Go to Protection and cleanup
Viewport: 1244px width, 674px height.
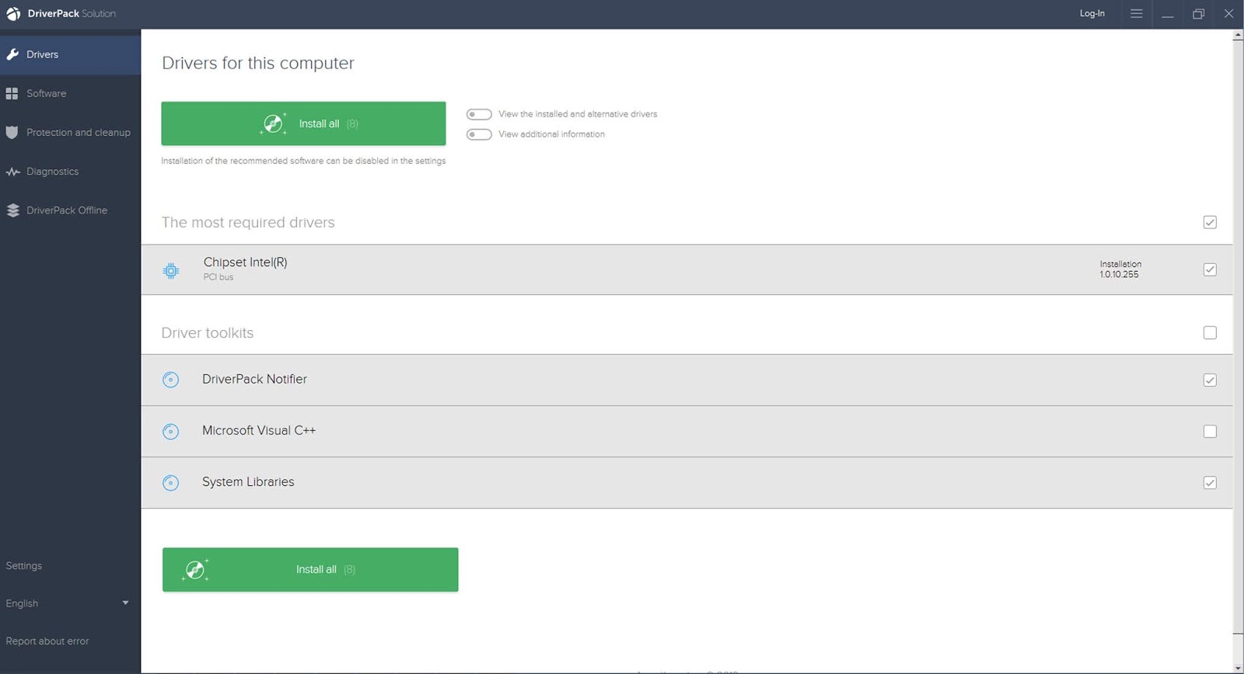pos(70,132)
